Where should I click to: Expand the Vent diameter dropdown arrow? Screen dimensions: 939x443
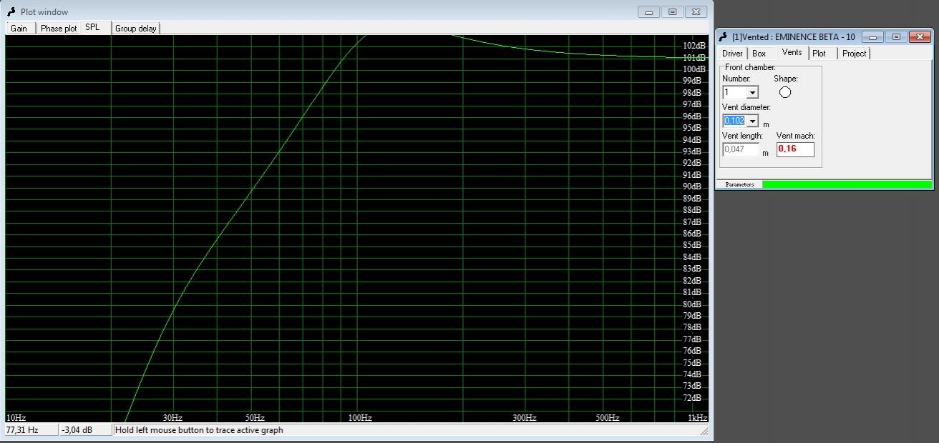click(x=752, y=121)
